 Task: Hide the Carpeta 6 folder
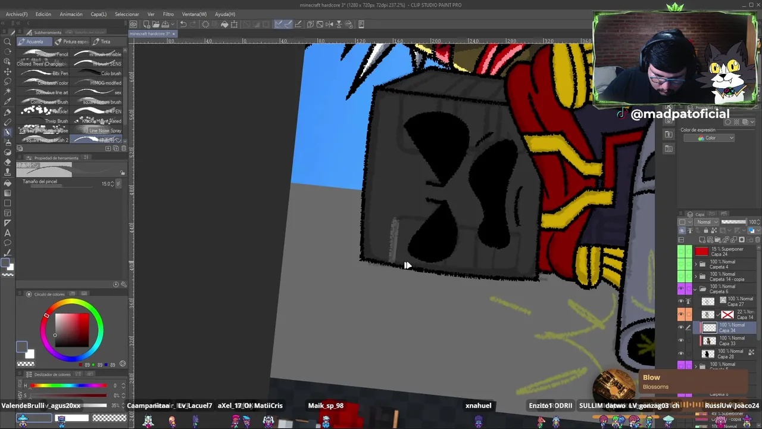681,289
